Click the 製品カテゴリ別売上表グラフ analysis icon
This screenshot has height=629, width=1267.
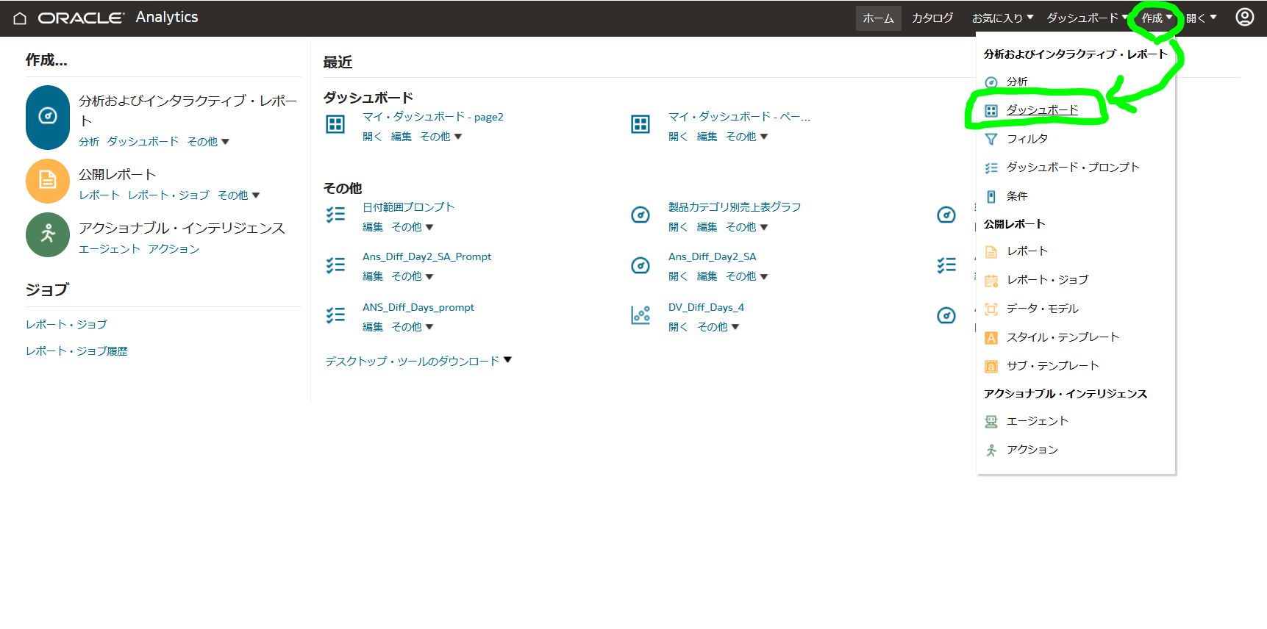[640, 215]
